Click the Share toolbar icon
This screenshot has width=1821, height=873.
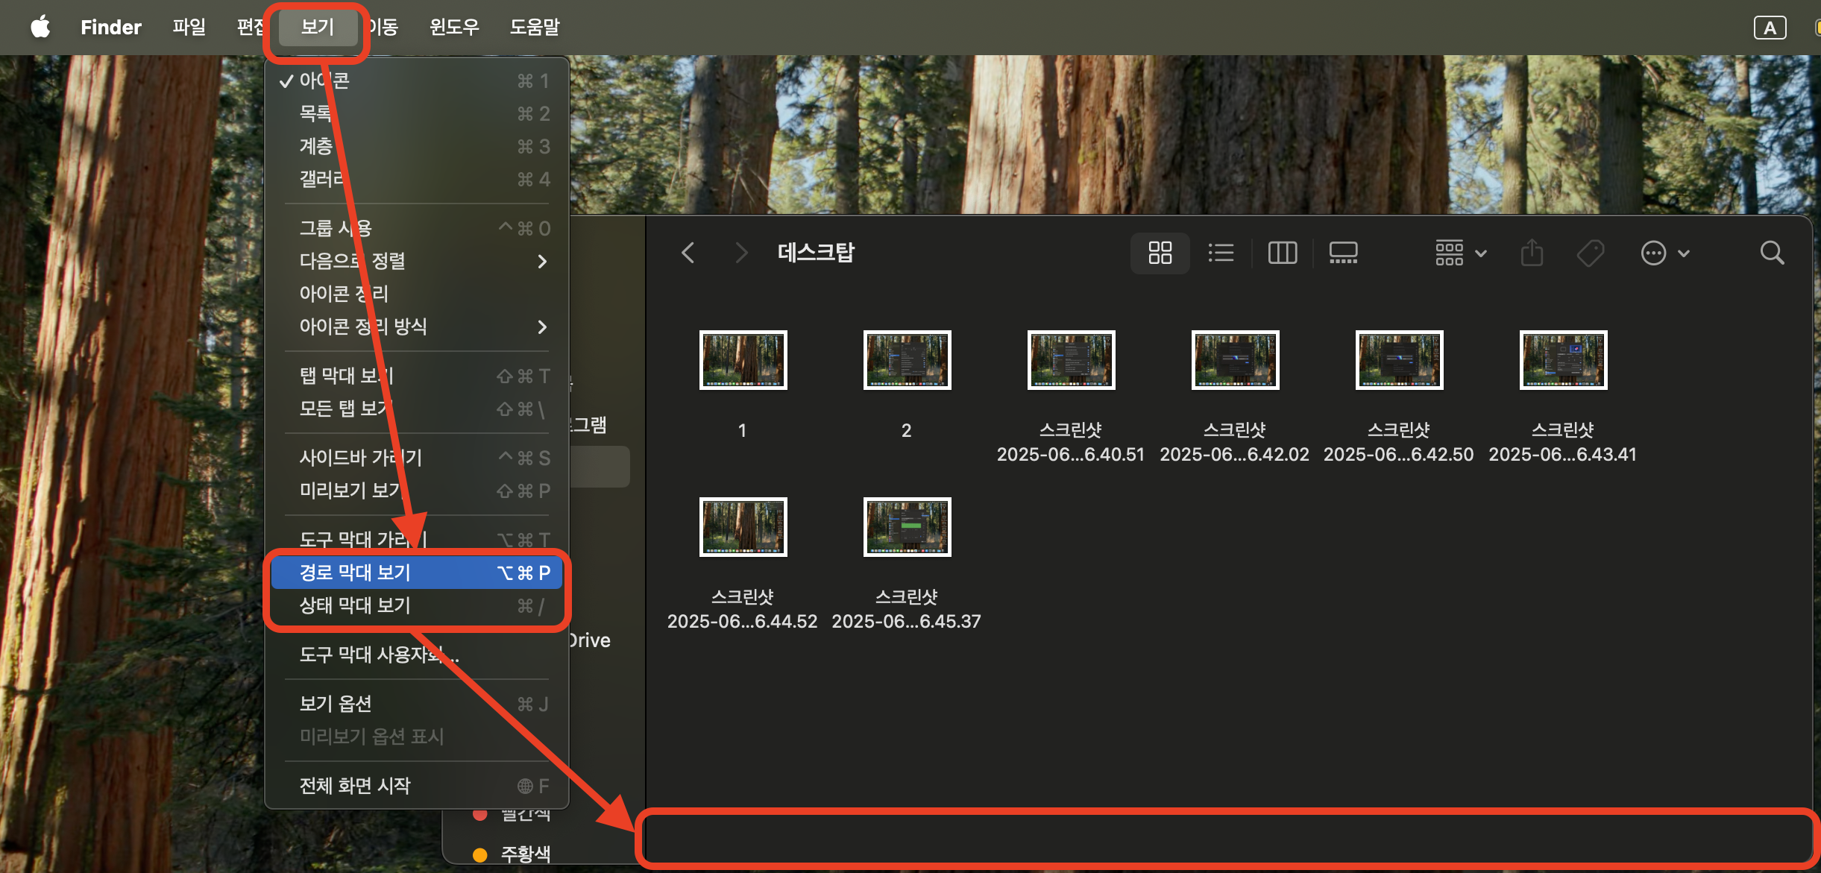pos(1532,253)
